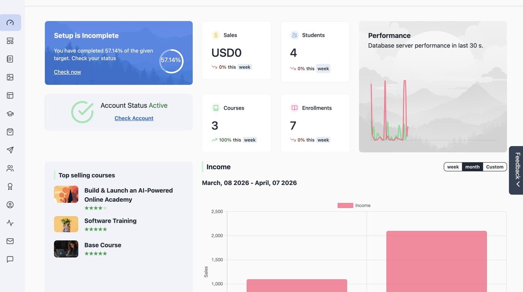Click the star rating under Base Course

(96, 254)
